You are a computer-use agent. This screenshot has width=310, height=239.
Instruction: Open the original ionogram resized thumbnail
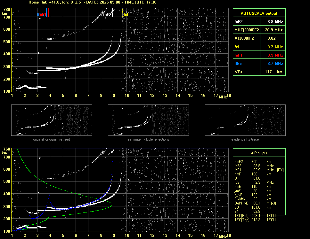(x=52, y=120)
